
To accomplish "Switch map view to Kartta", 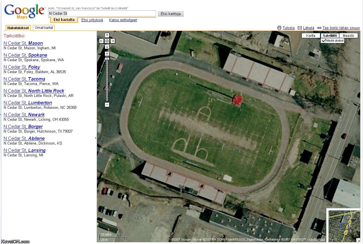I will pos(311,36).
